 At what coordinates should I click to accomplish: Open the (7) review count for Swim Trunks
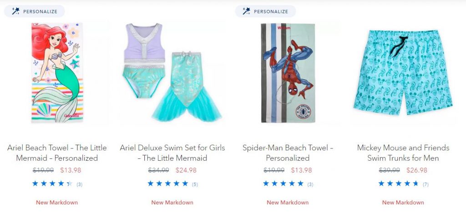pos(425,184)
